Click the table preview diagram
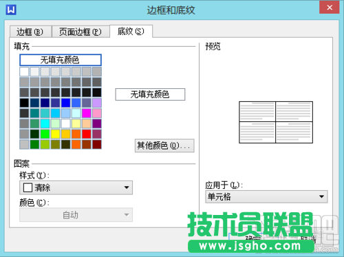The height and width of the screenshot is (257, 344). [x=276, y=122]
